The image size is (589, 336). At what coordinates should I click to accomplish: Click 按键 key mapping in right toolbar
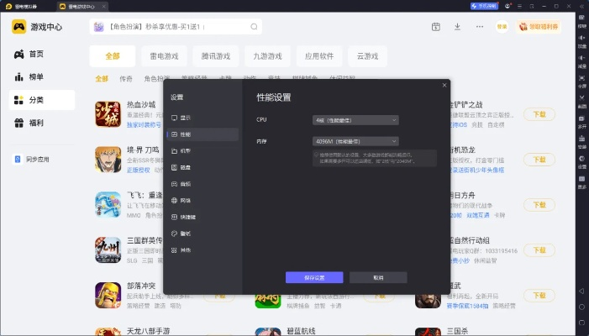582,21
